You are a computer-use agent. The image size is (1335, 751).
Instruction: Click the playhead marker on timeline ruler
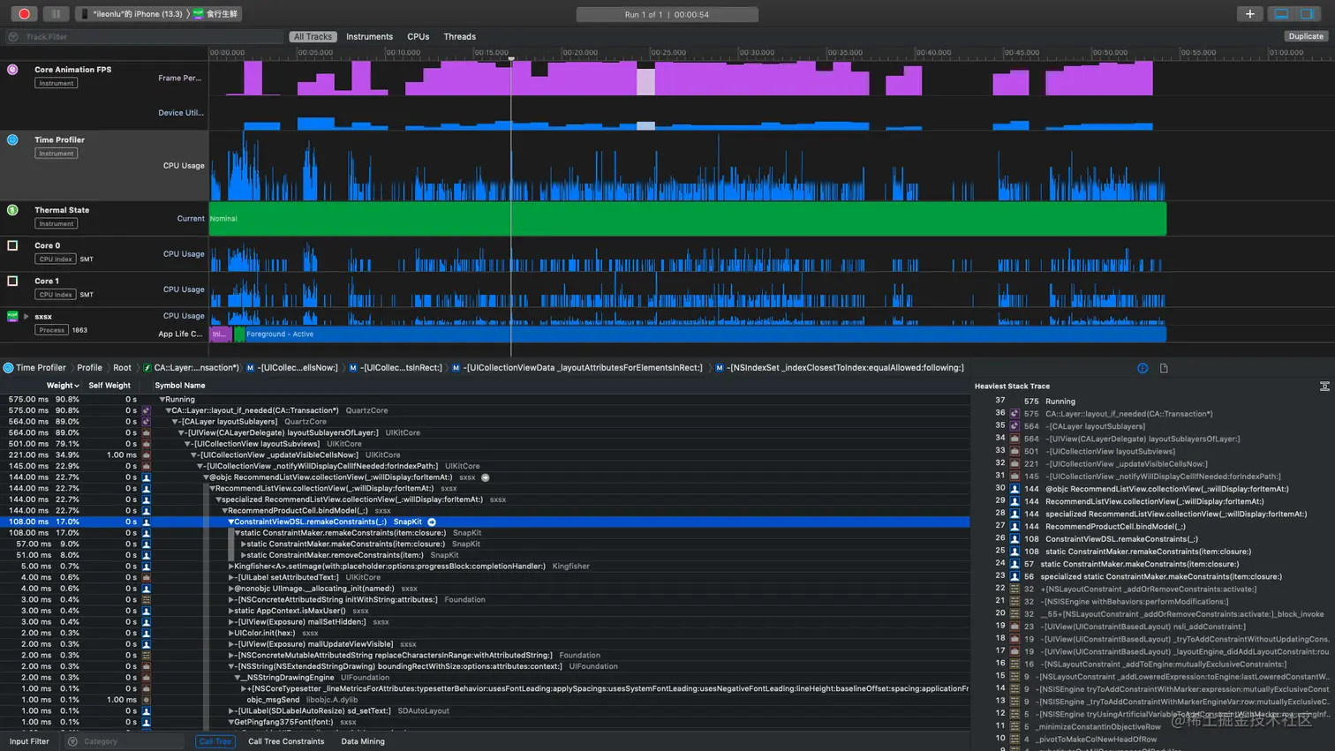click(510, 57)
